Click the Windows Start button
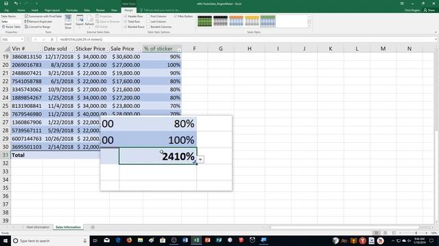This screenshot has width=439, height=246. 5,241
